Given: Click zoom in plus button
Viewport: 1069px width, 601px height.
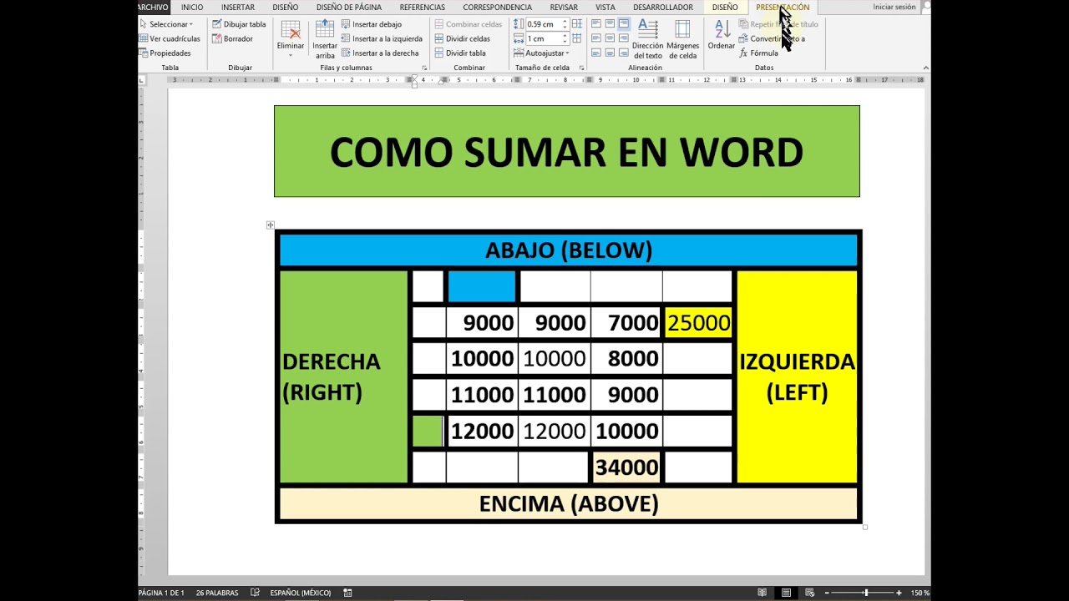Looking at the screenshot, I should click(x=899, y=593).
